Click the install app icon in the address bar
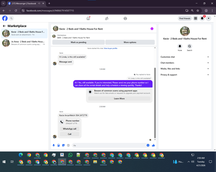Viewport: 216px width, 172px height. click(x=187, y=11)
